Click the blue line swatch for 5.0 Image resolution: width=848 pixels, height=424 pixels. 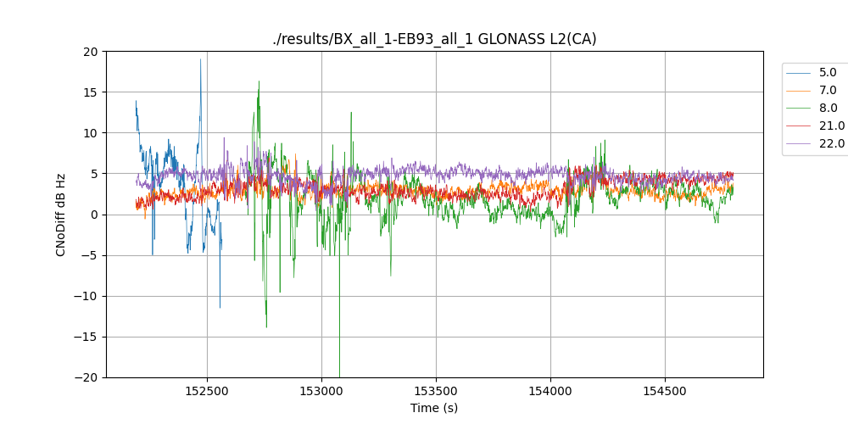coord(799,73)
